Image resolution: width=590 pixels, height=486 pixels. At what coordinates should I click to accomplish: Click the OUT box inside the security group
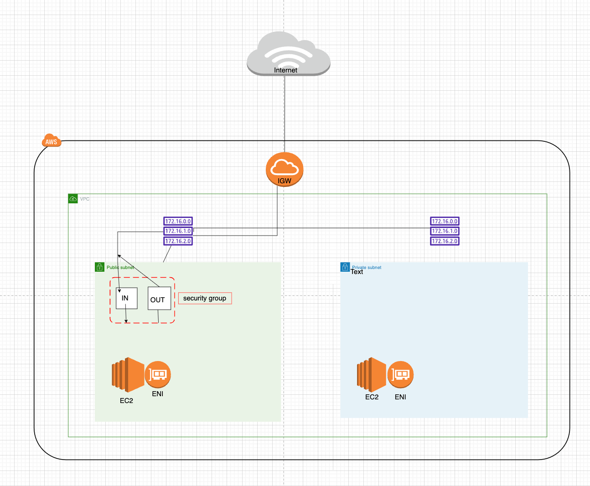[159, 299]
